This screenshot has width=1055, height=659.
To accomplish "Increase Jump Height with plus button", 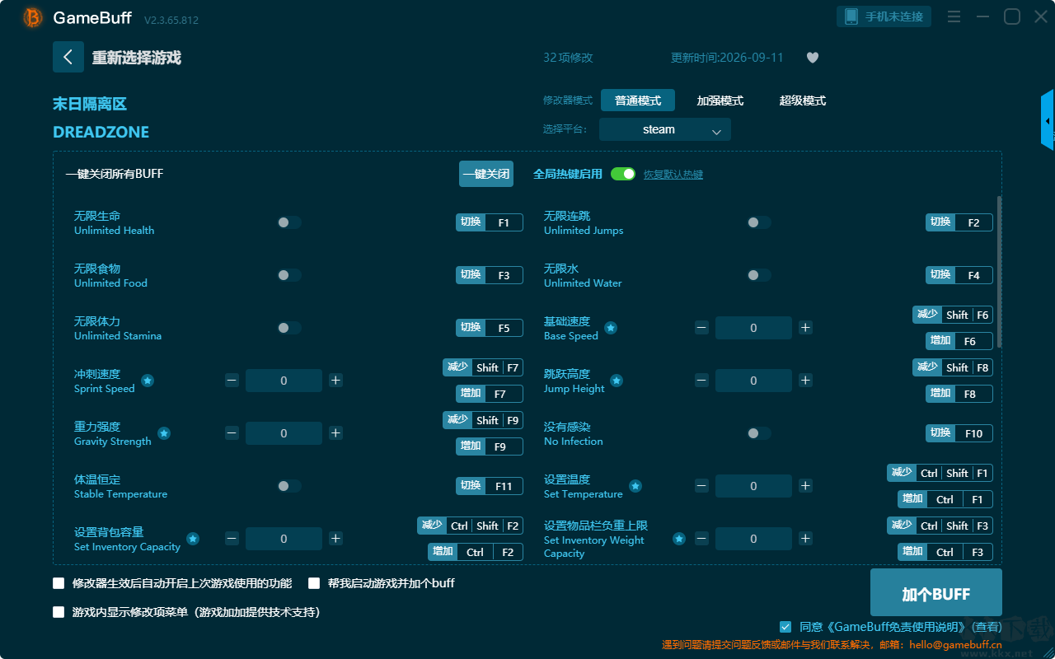I will (805, 381).
